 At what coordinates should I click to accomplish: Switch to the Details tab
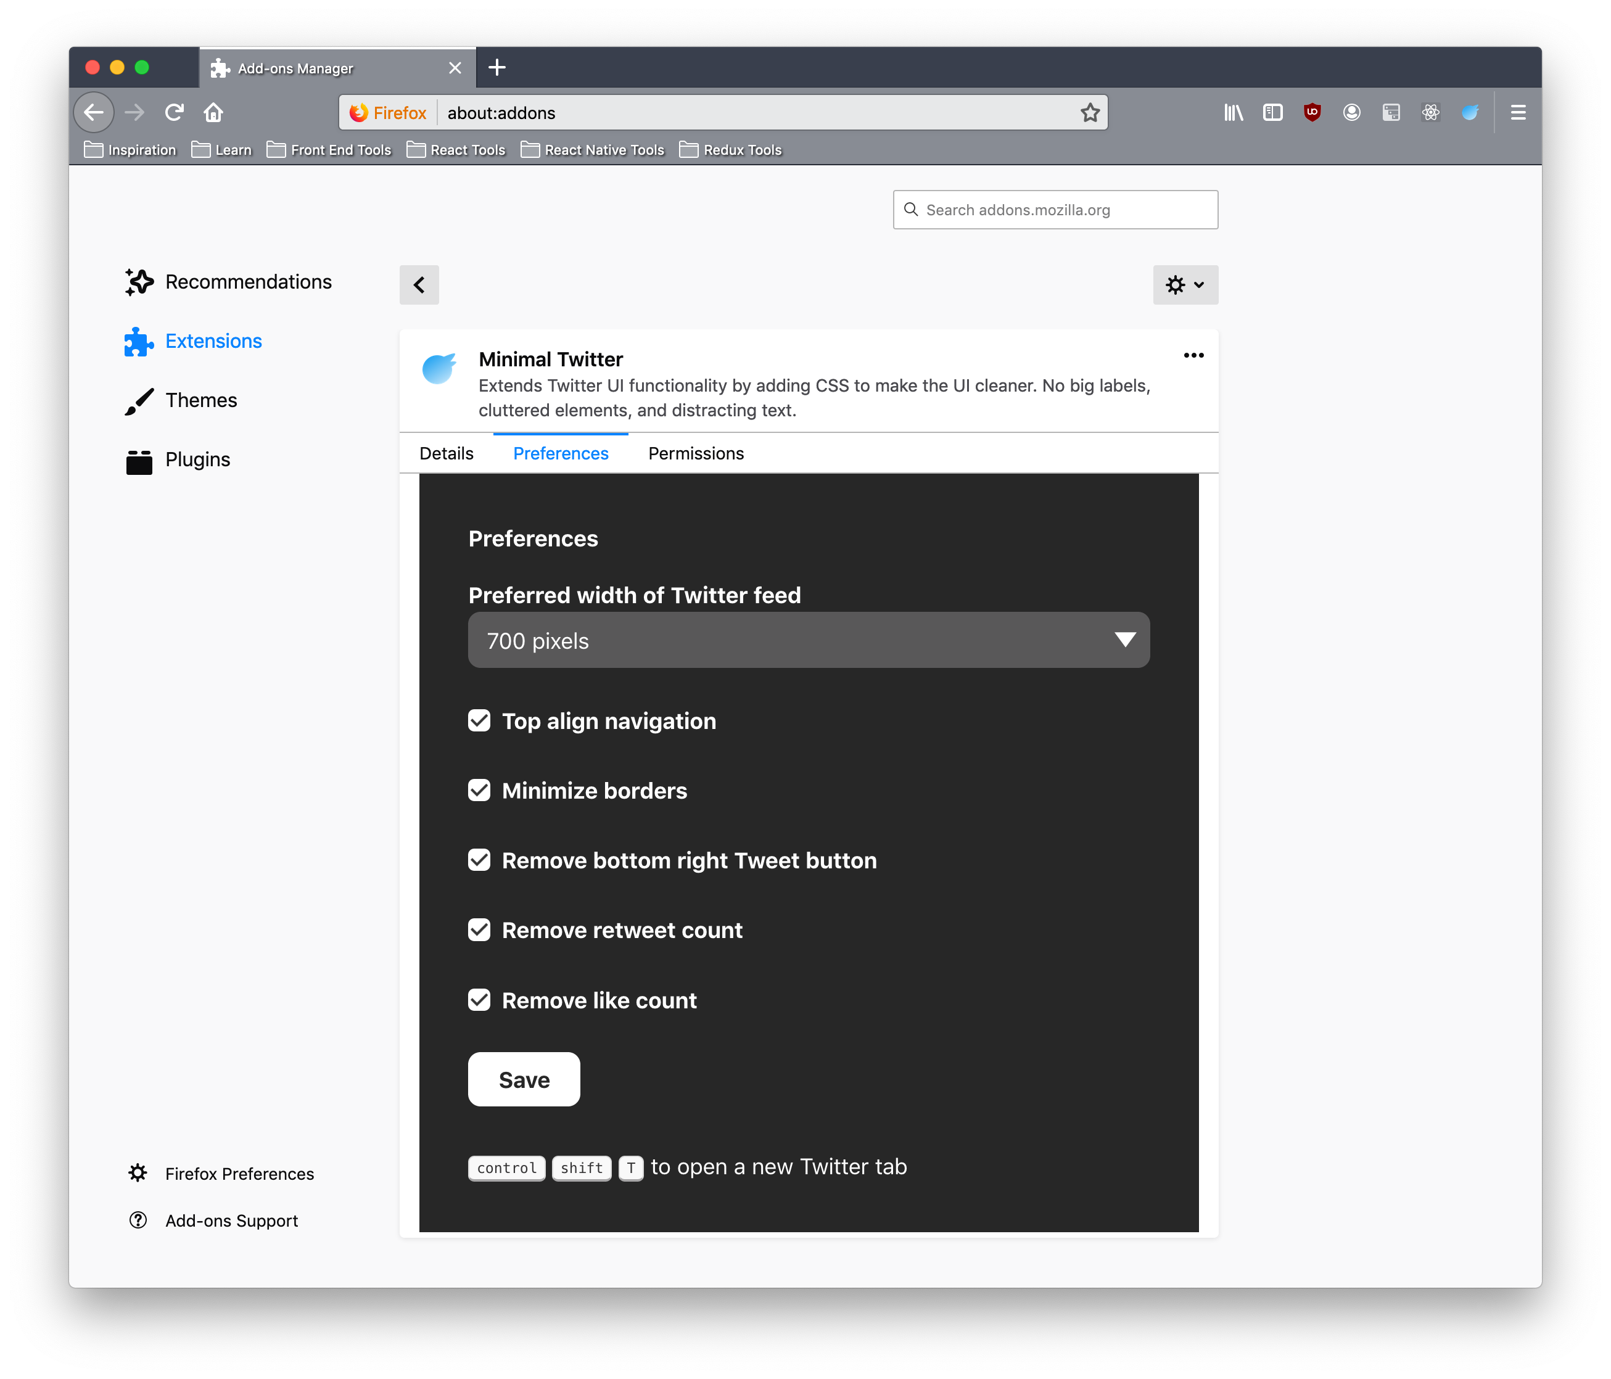click(x=447, y=453)
